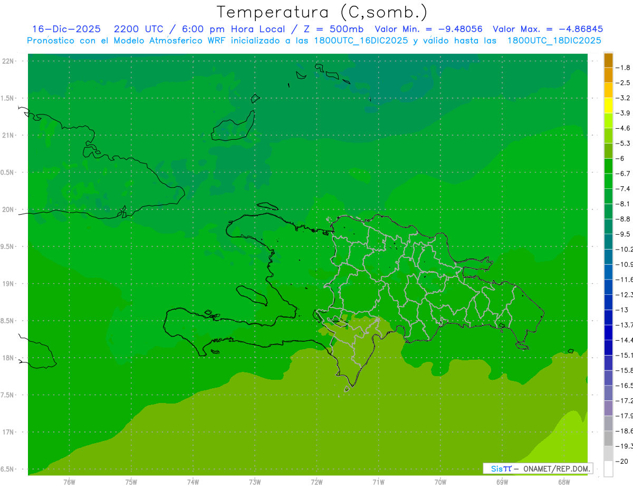
Task: Click the '1800UTC_18DIC2025' valid-until text
Action: coord(554,41)
